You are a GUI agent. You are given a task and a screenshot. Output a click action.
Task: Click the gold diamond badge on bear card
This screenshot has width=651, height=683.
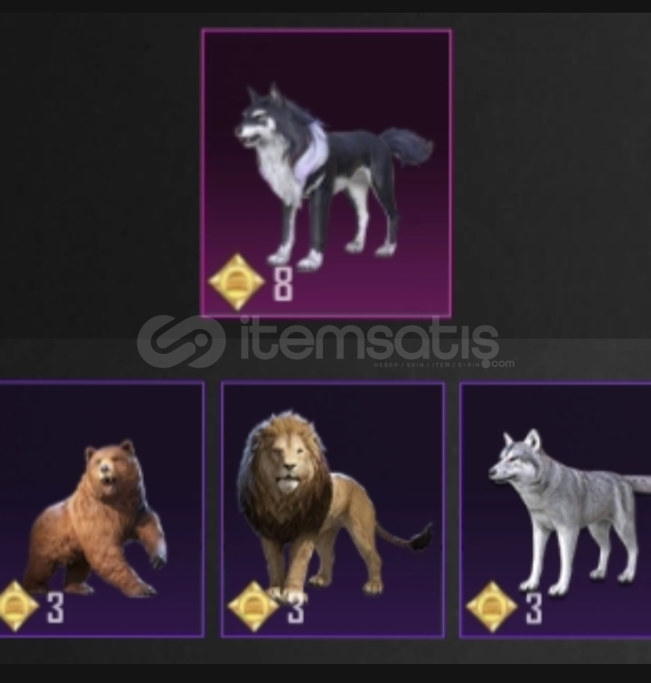pos(15,606)
